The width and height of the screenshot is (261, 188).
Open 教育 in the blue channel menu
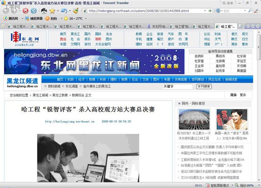[92, 80]
